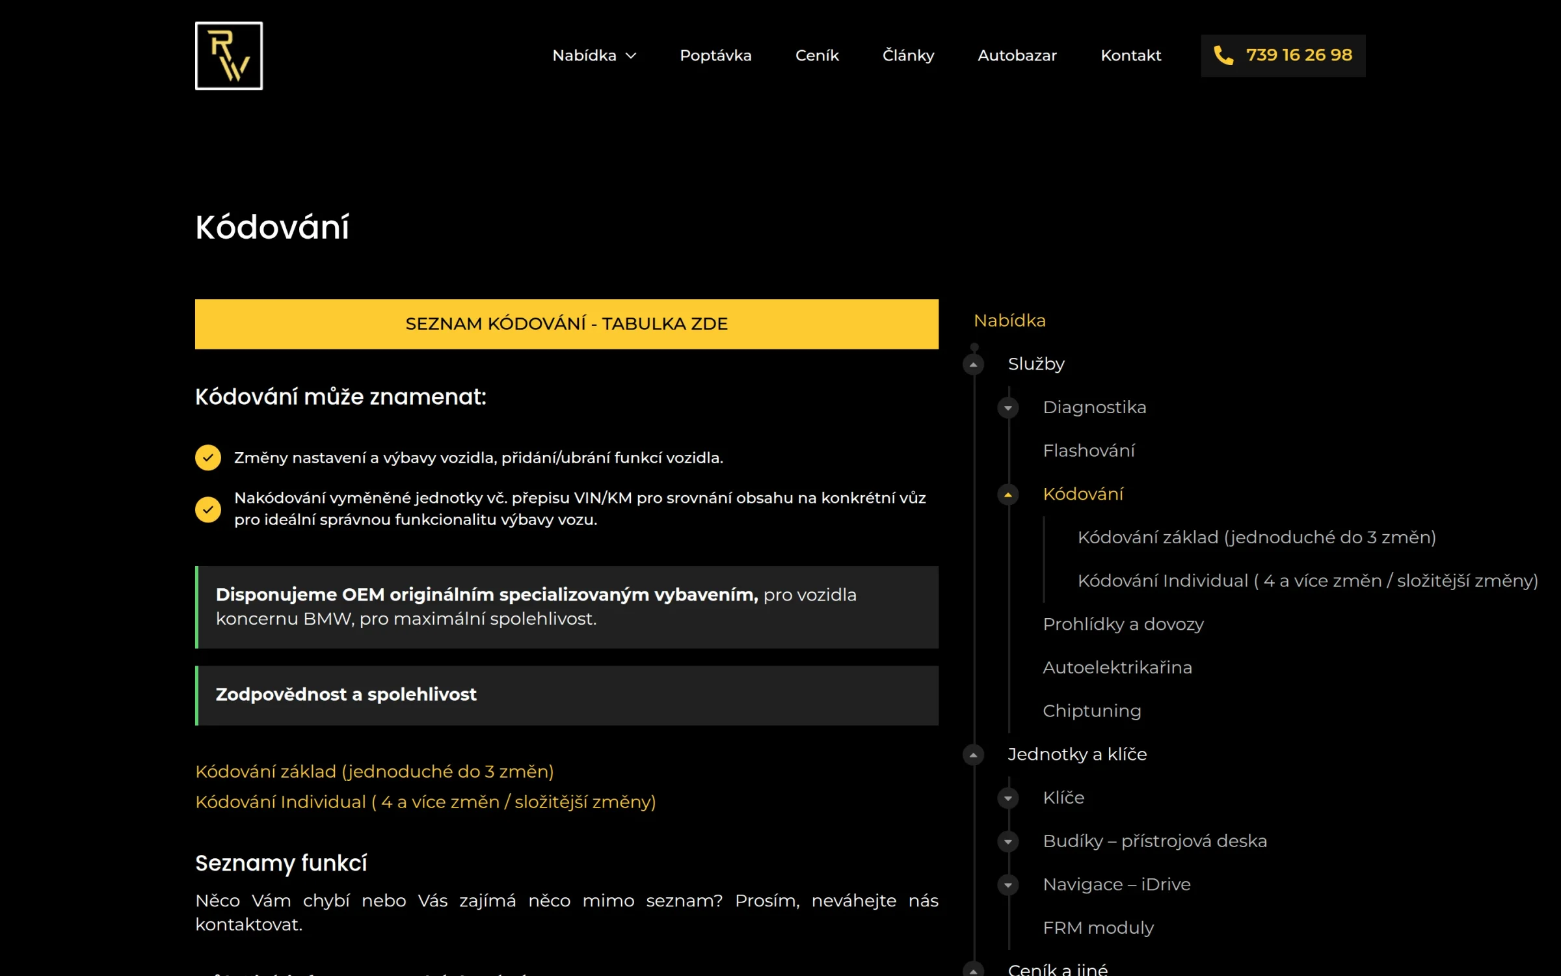The height and width of the screenshot is (976, 1561).
Task: Expand the Klíče submenu arrow
Action: coord(1008,798)
